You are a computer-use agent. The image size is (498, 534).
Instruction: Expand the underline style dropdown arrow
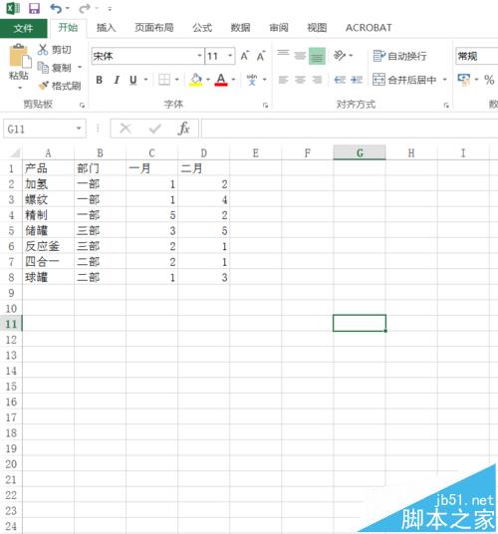[145, 80]
